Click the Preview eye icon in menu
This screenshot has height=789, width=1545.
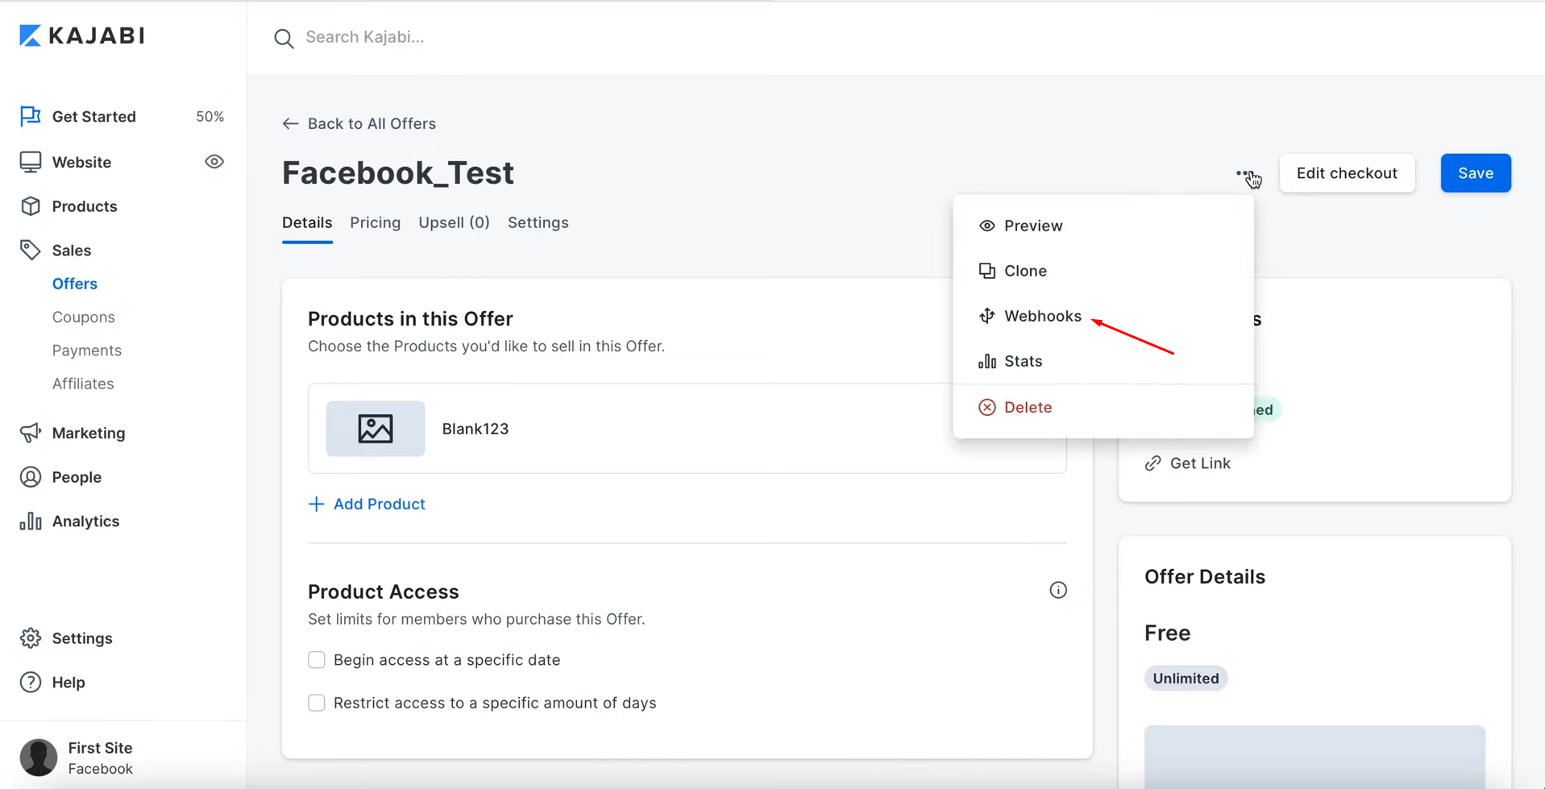click(x=986, y=226)
